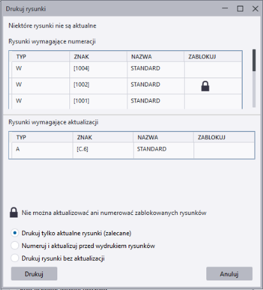The height and width of the screenshot is (290, 263).
Task: Toggle lock cell for drawing [1004]
Action: tap(213, 70)
